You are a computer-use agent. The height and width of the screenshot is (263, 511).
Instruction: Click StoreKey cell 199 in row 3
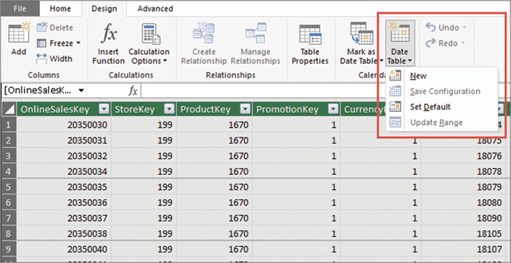[143, 156]
